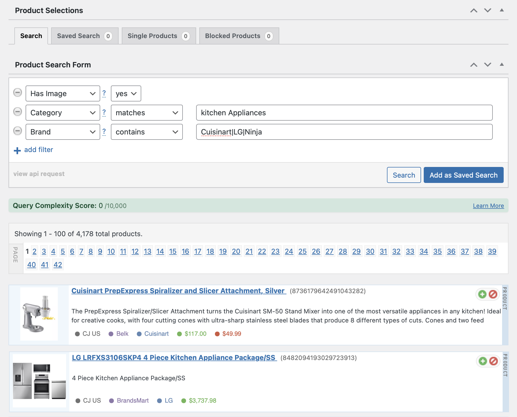
Task: Click the $117.00 price
Action: [x=195, y=334]
